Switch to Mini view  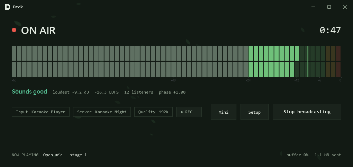[224, 112]
